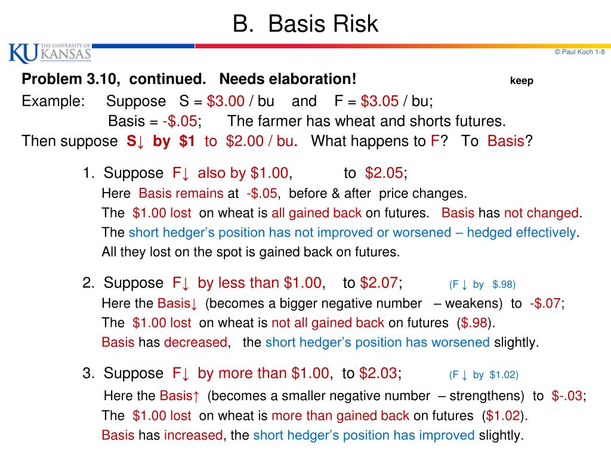Screen dimensions: 611x458
Task: Click the Basis up arrow in item 3
Action: point(180,396)
